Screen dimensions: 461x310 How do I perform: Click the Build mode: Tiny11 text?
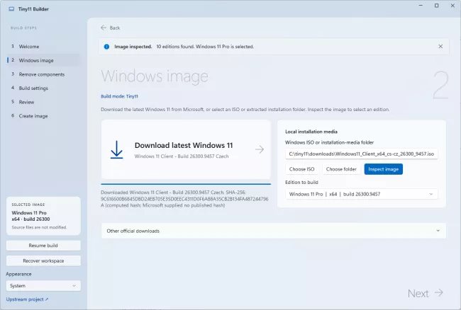pos(119,96)
